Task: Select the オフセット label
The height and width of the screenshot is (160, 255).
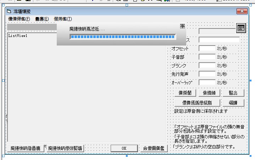Action: click(x=180, y=49)
